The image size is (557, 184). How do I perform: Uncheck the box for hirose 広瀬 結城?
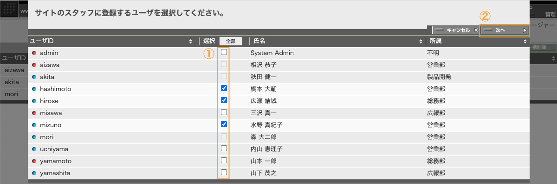224,100
